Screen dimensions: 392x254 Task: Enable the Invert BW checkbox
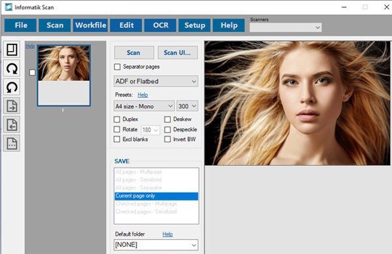pyautogui.click(x=167, y=139)
